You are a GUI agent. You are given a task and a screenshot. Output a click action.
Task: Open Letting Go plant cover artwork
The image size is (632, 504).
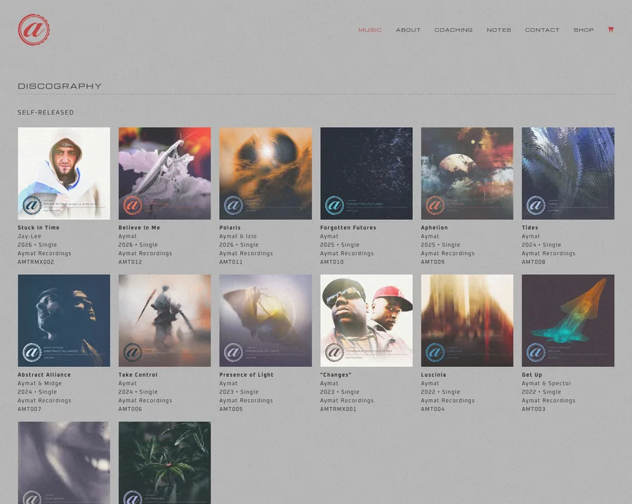[164, 463]
